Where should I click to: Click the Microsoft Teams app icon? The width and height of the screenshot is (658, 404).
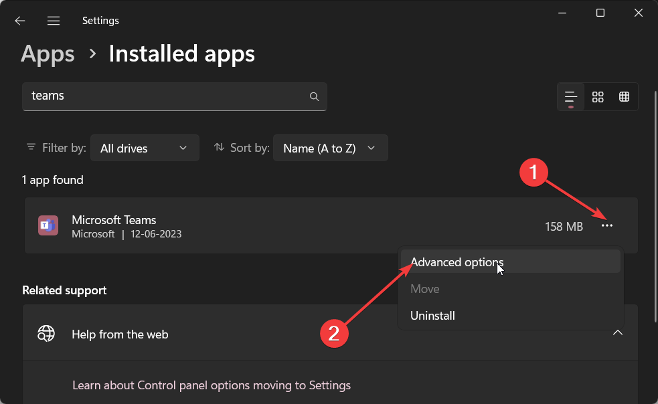click(x=48, y=225)
